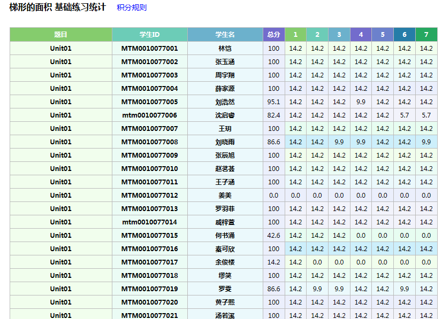Select student ID MTM0010077007
Image resolution: width=442 pixels, height=319 pixels.
coord(150,129)
